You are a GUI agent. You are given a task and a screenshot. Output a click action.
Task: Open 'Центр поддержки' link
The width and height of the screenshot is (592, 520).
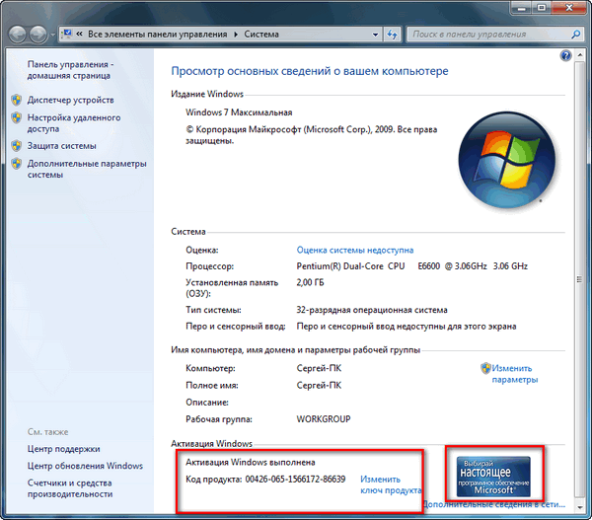63,449
